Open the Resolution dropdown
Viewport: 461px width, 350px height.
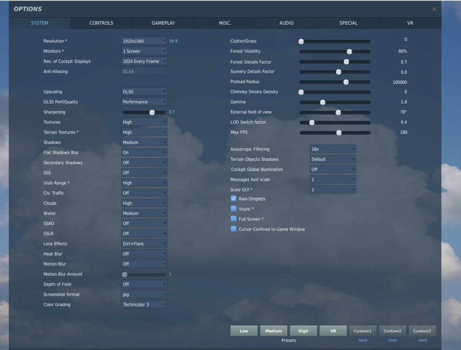coord(144,41)
